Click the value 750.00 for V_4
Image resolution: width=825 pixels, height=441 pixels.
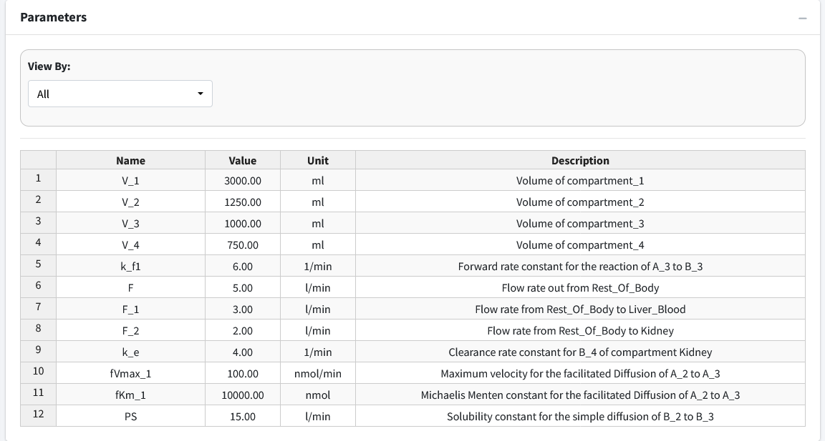tap(243, 244)
